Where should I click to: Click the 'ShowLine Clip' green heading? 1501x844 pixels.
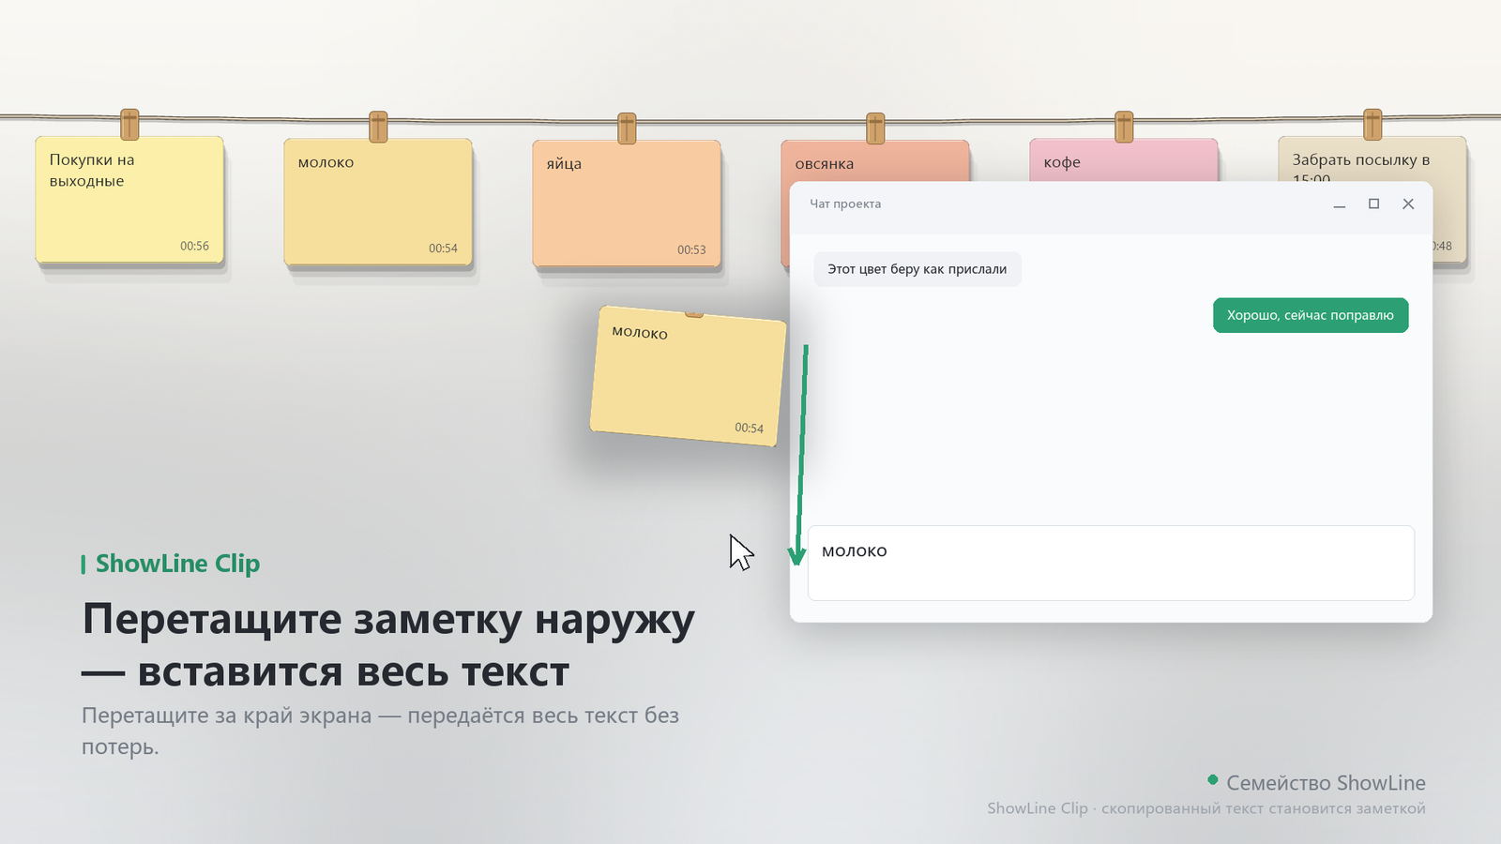coord(177,564)
